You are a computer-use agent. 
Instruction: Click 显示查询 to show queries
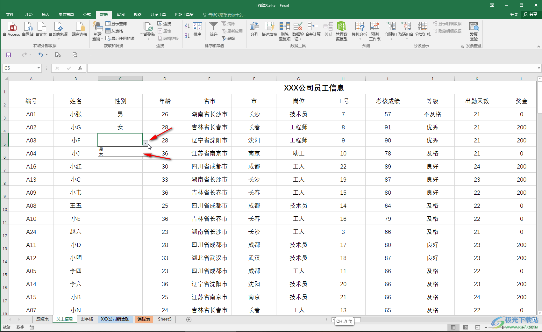tap(117, 23)
